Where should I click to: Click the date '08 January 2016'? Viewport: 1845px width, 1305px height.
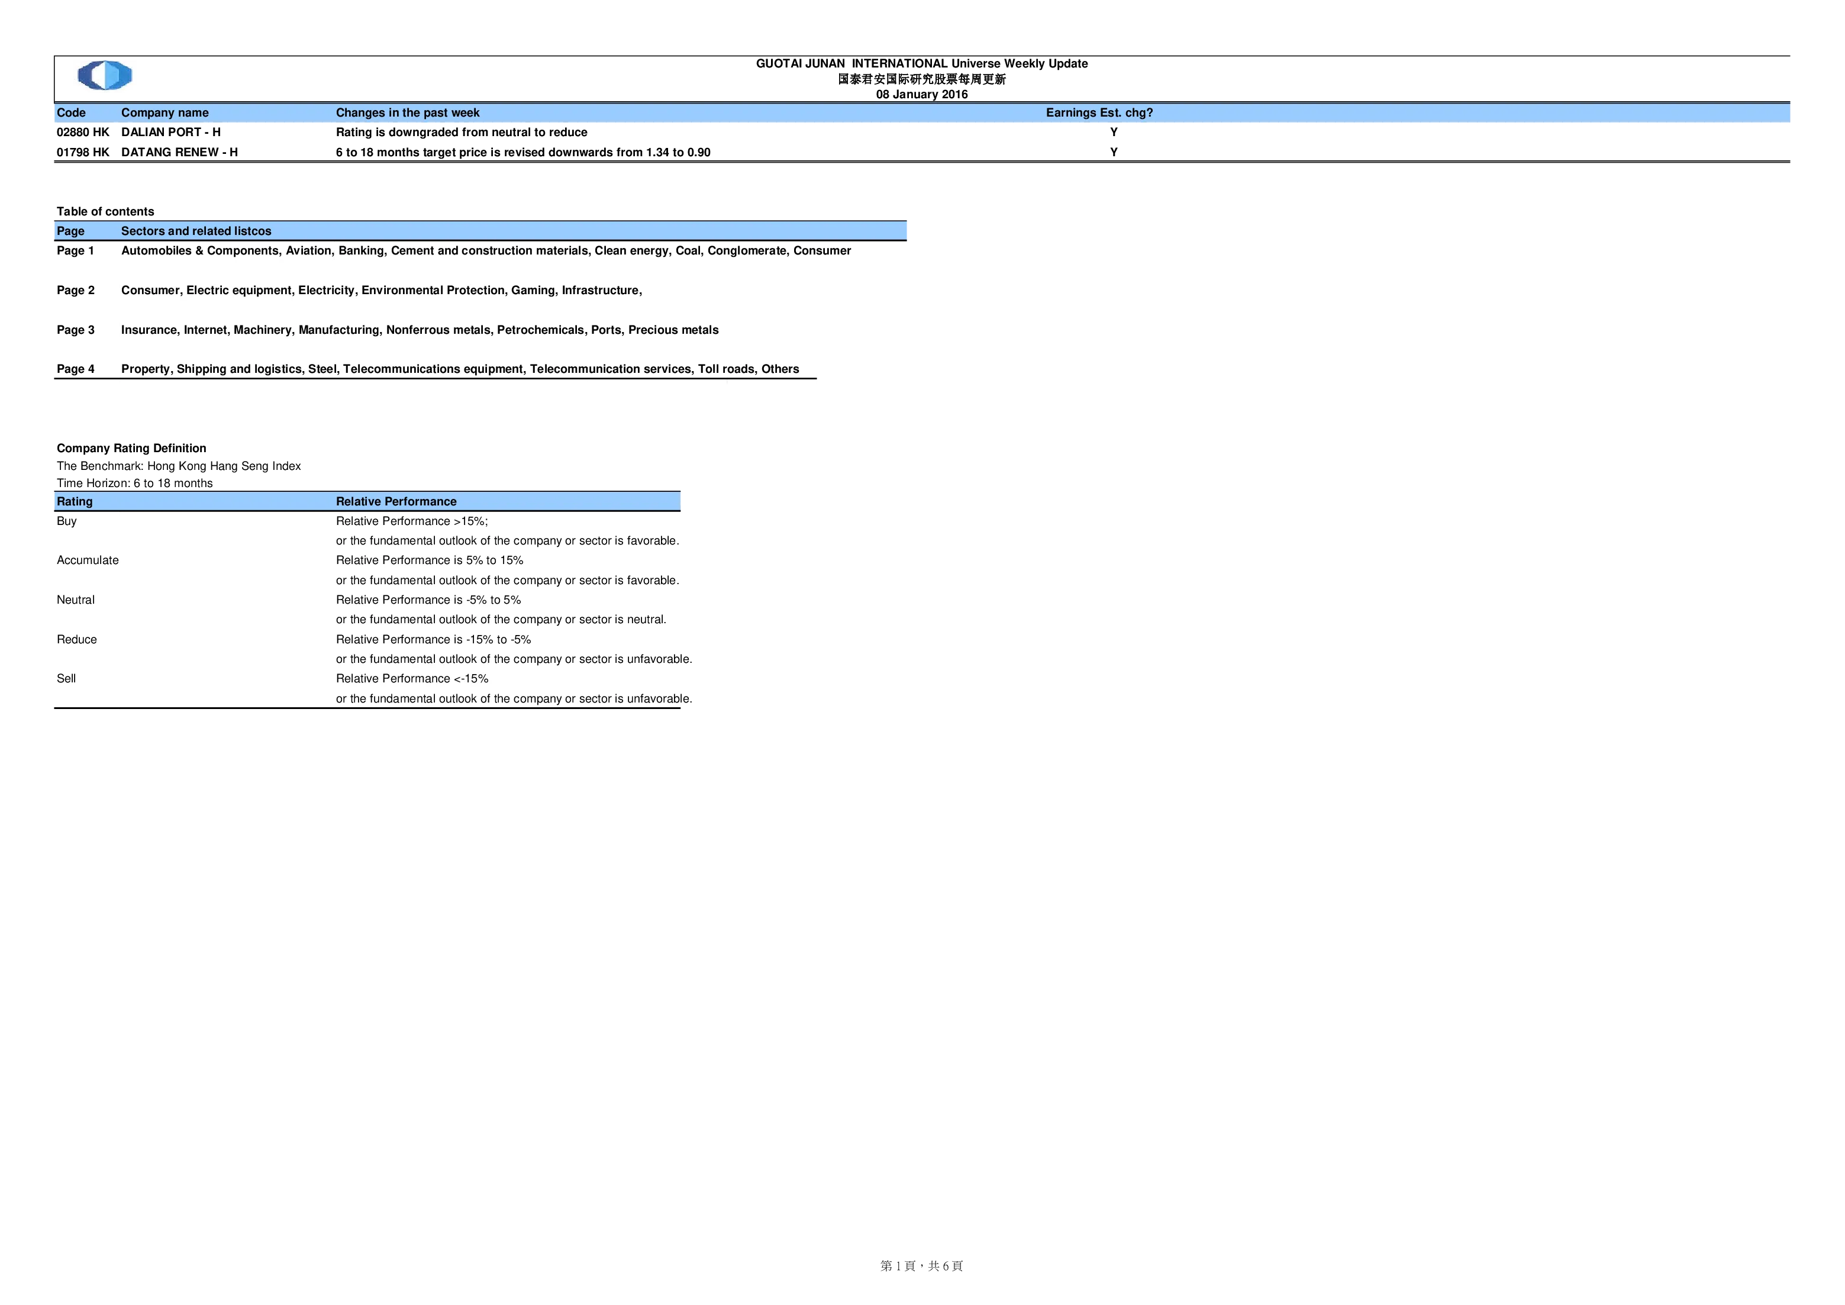(922, 94)
